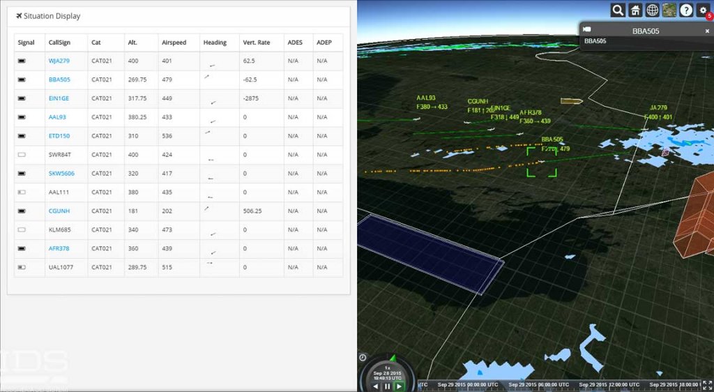Viewport: 714px width, 392px height.
Task: Click the orange 3D airspace volume
Action: pos(694,216)
